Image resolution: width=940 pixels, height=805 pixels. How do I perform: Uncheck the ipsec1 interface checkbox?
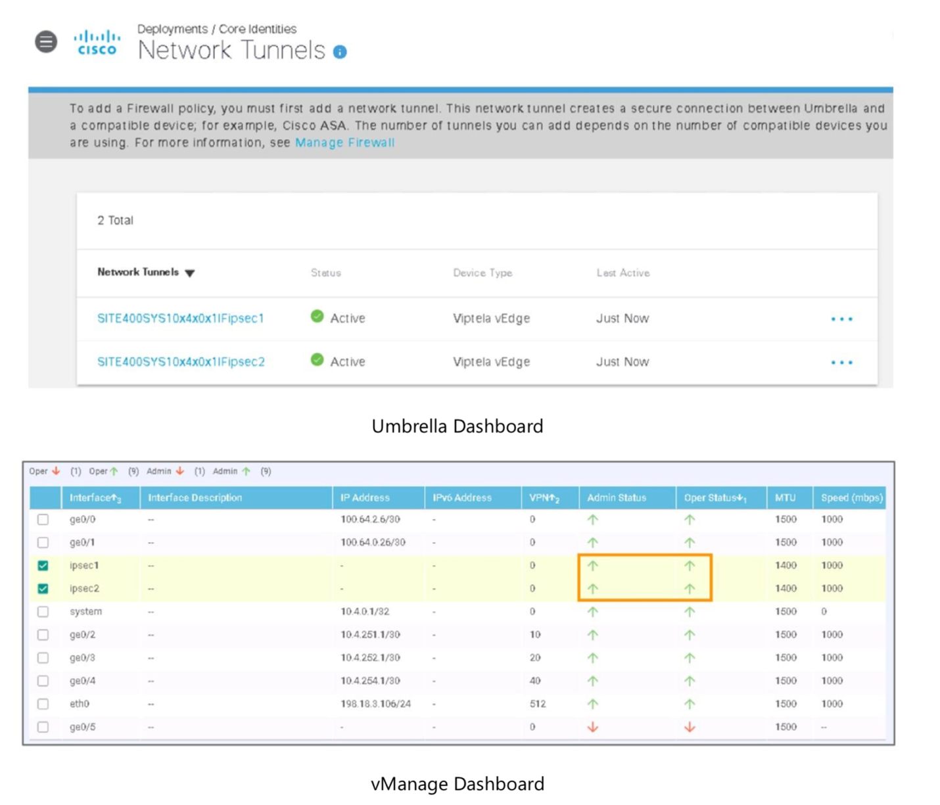(x=43, y=565)
